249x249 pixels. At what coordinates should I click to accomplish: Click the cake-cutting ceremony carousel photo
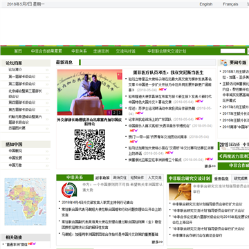(90, 92)
